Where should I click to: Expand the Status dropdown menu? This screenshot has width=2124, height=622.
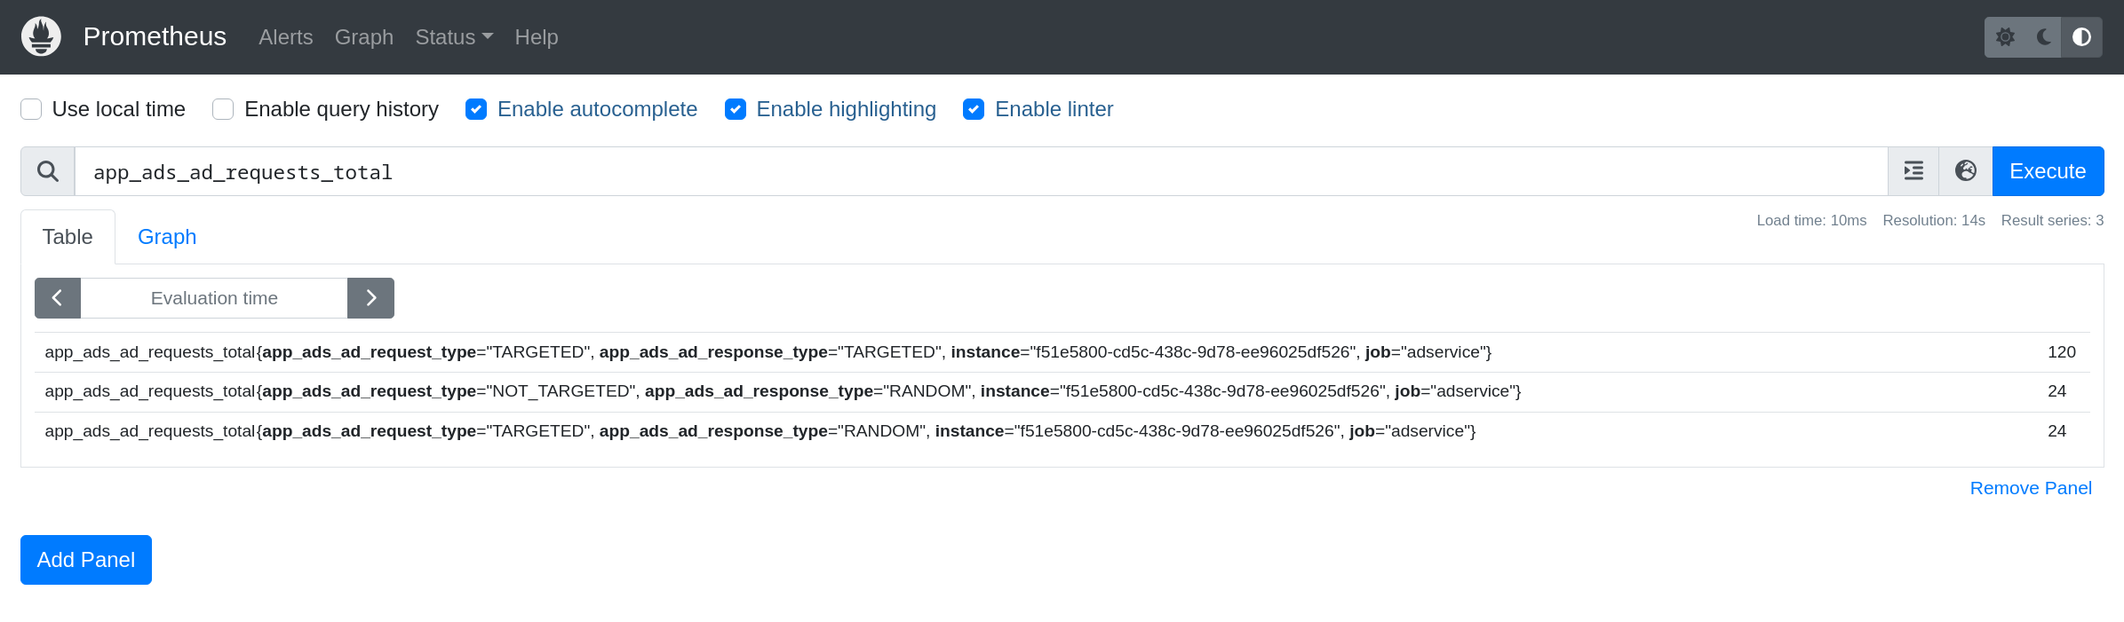click(454, 37)
